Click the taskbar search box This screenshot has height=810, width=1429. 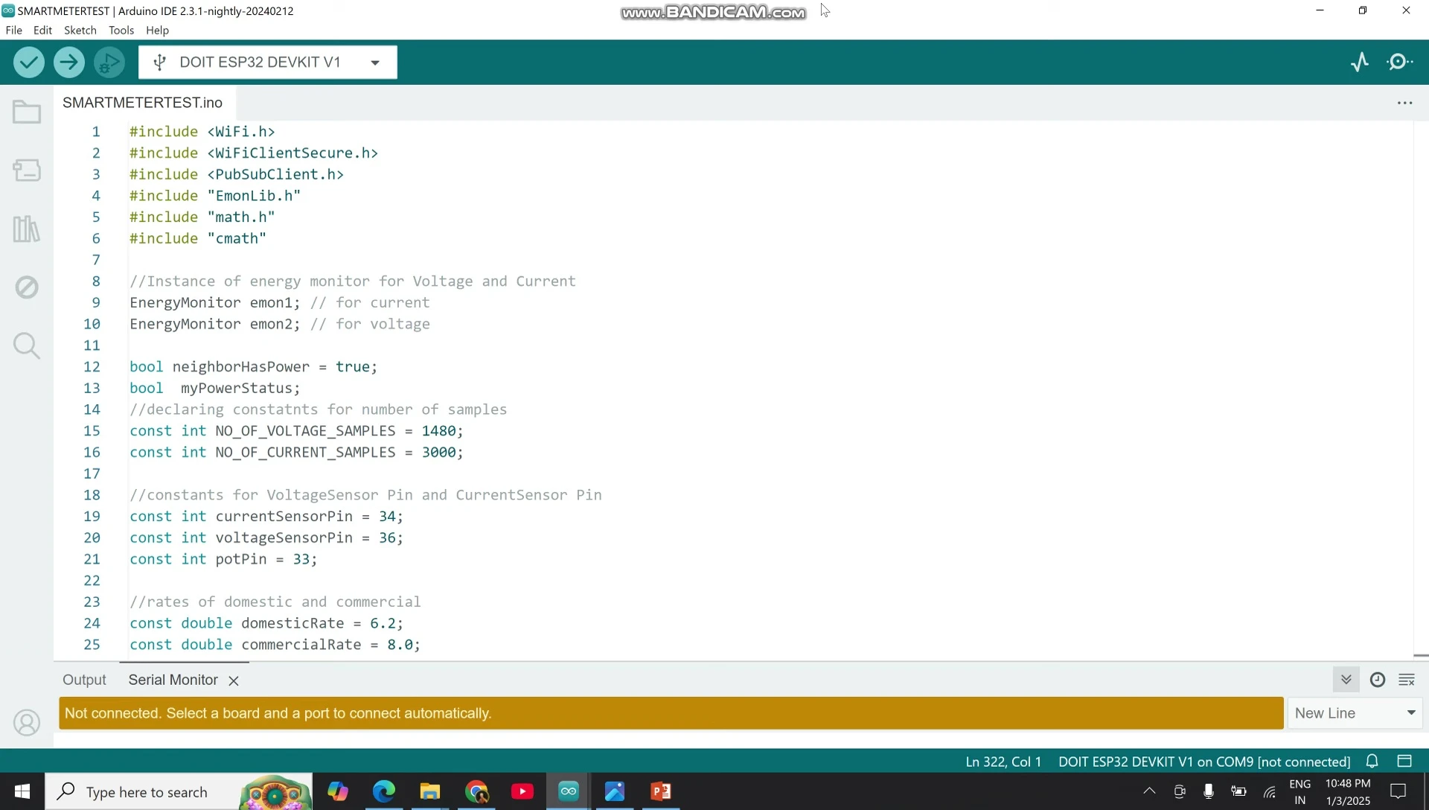pos(179,791)
